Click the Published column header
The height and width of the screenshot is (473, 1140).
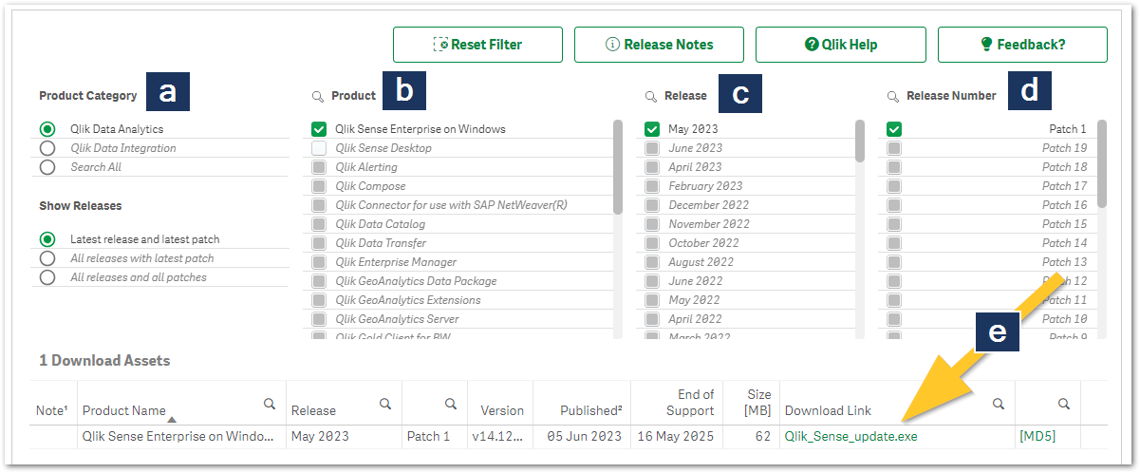[x=590, y=411]
